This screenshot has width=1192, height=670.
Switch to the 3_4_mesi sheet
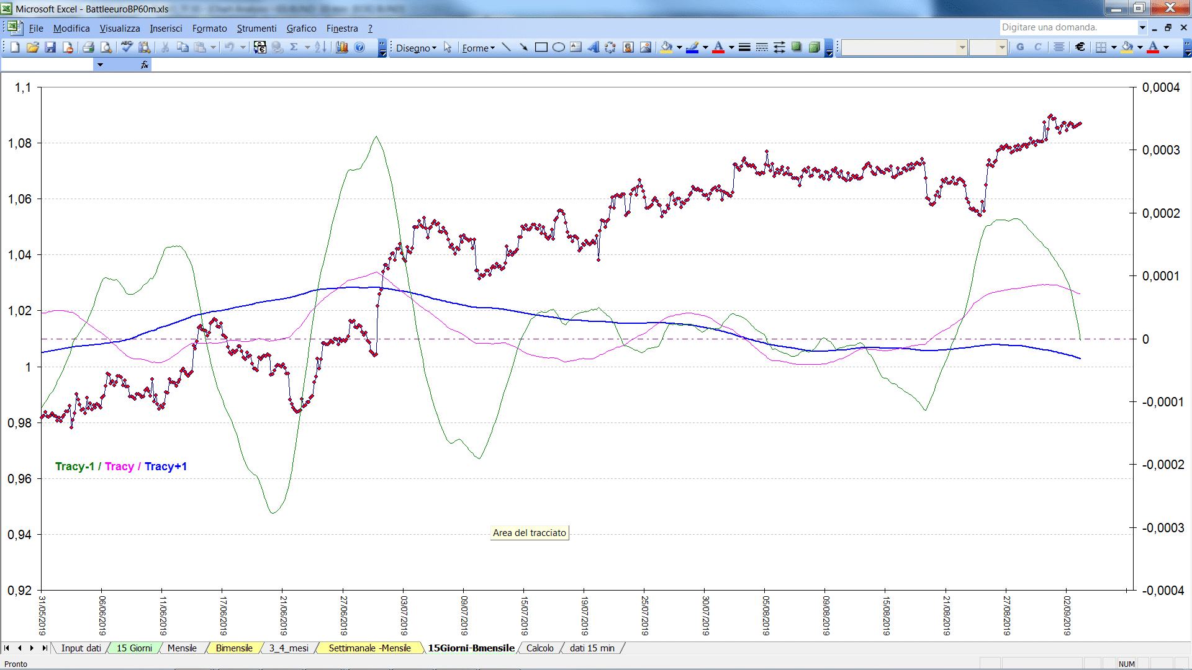(x=289, y=648)
